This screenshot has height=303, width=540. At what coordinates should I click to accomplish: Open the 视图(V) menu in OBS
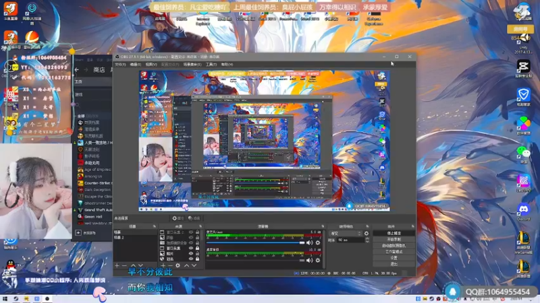(x=151, y=65)
